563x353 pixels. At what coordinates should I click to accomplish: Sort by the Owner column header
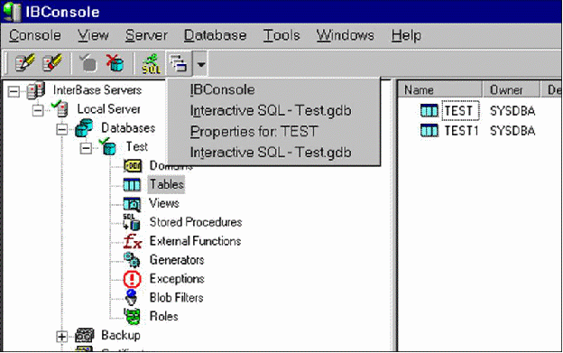(511, 89)
